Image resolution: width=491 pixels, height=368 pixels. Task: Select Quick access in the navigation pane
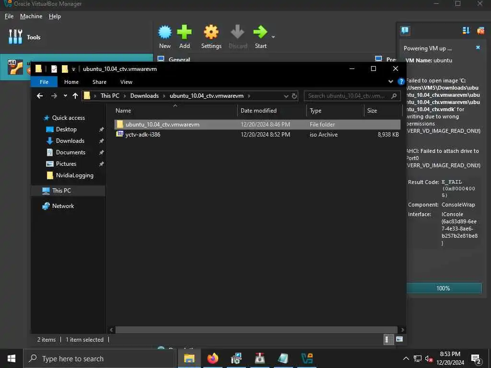[x=68, y=118]
